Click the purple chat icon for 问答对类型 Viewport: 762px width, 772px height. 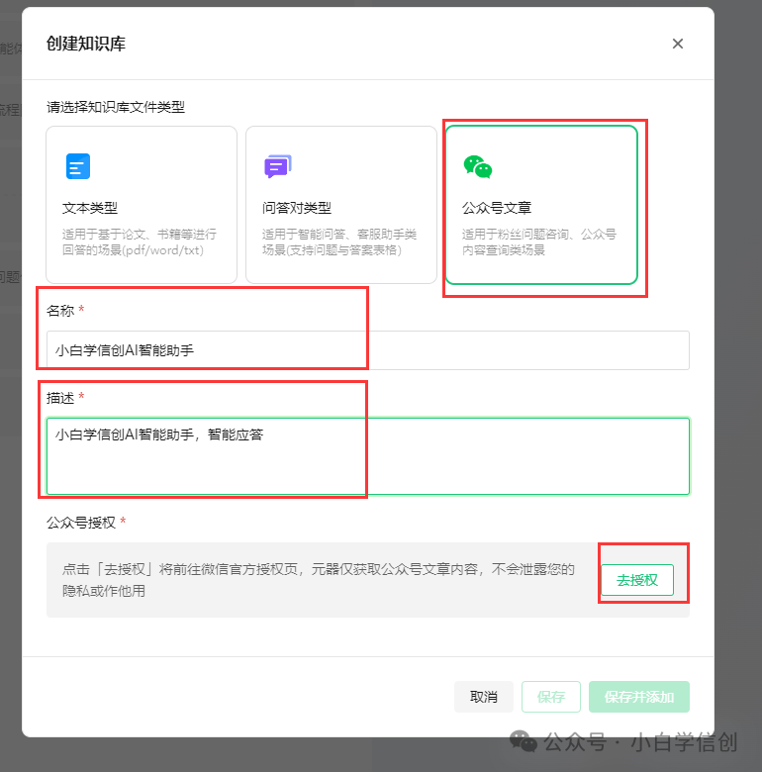tap(278, 166)
